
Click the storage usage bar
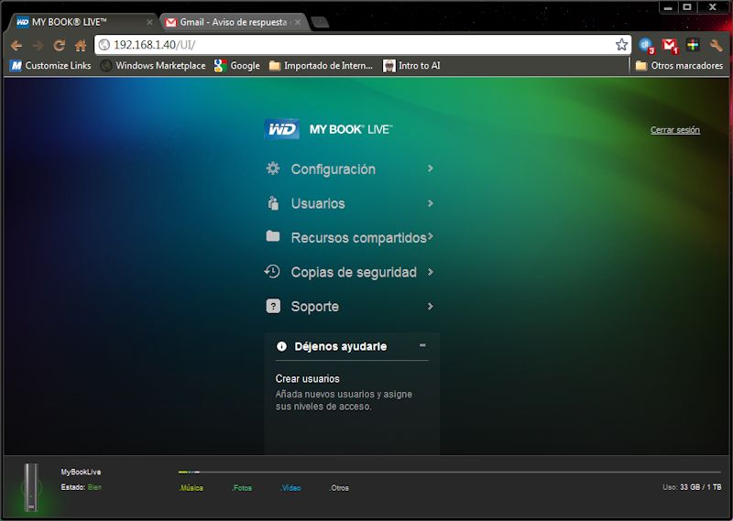coord(449,472)
